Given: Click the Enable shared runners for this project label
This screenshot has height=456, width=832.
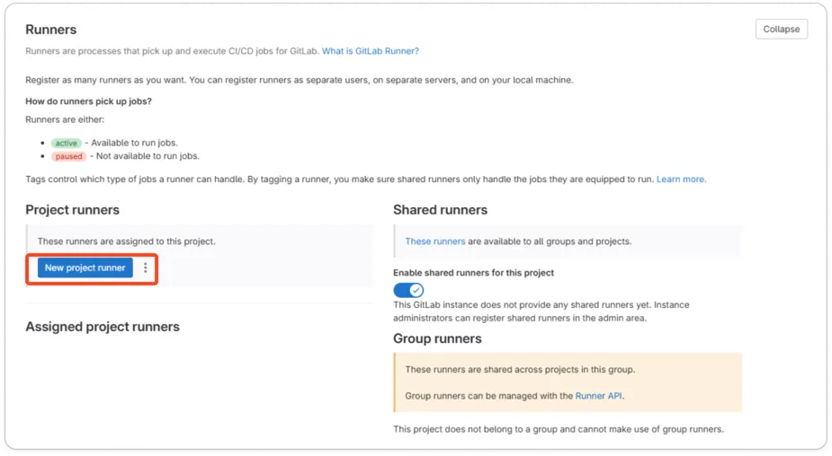Looking at the screenshot, I should (473, 272).
